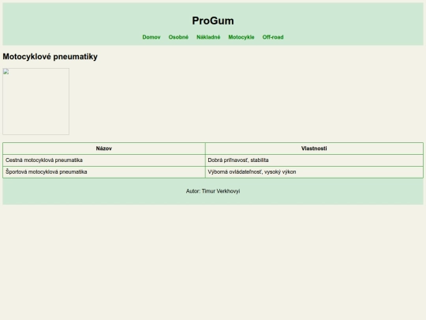426x320 pixels.
Task: Click the Autor: Timur Verkhovyi footer text
Action: point(213,191)
